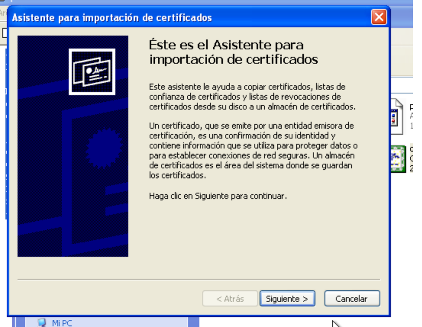Screen dimensions: 422x327
Task: Click the Siguiente button to continue
Action: (x=287, y=299)
